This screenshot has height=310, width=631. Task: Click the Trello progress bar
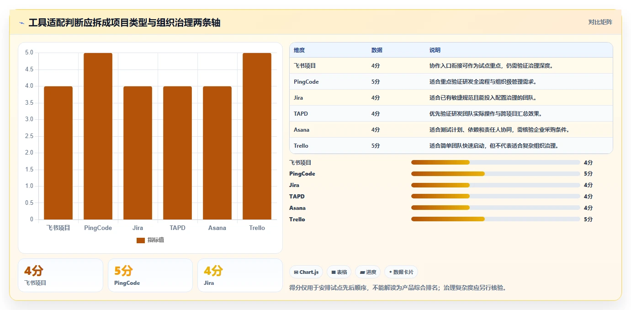[x=496, y=219]
